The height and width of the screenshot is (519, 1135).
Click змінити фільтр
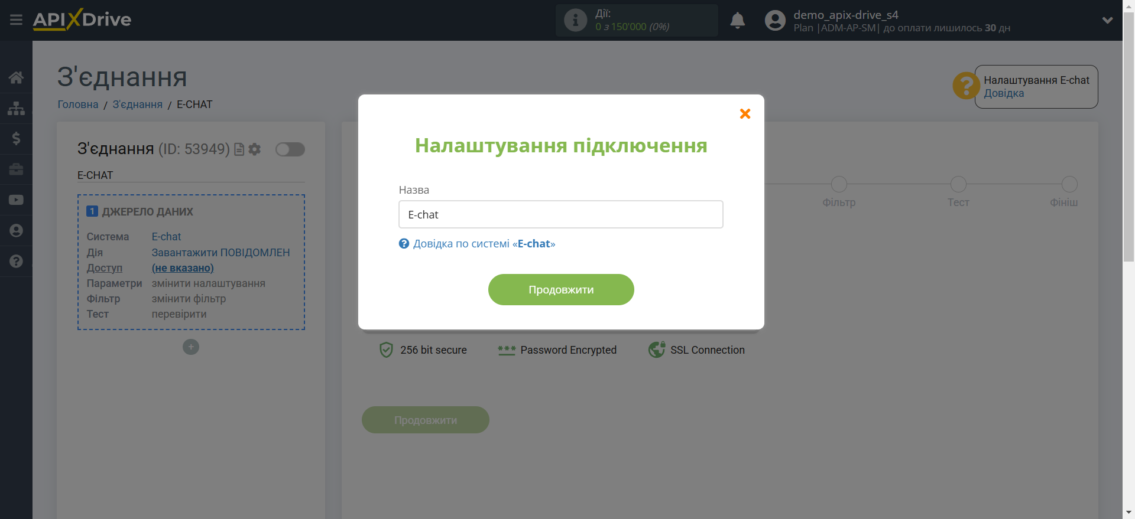pos(189,299)
